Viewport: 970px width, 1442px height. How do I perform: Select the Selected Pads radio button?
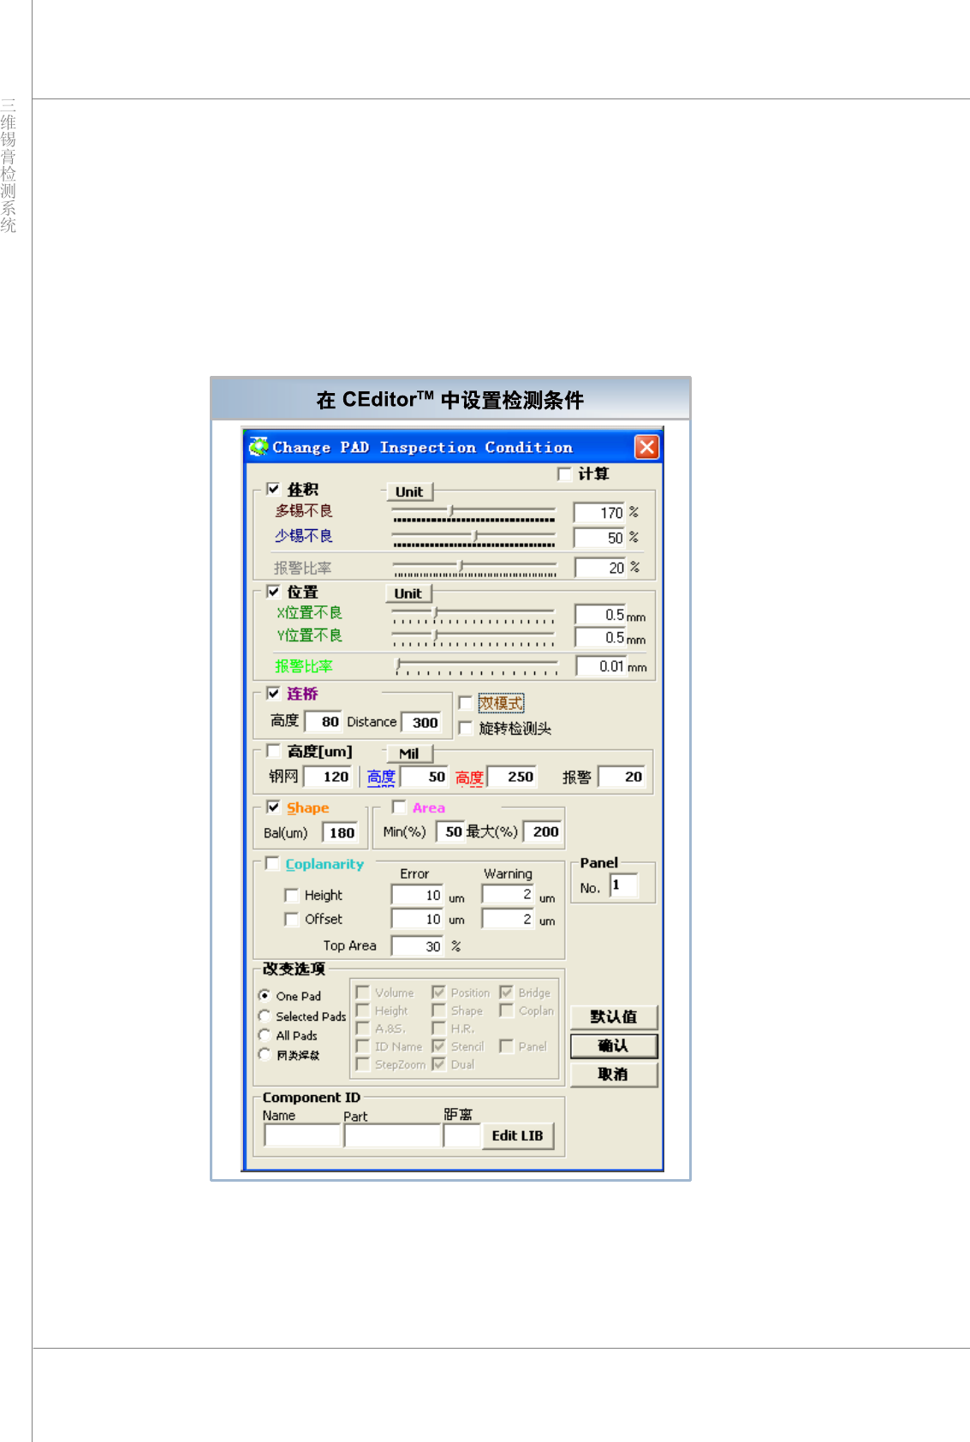[x=265, y=1016]
